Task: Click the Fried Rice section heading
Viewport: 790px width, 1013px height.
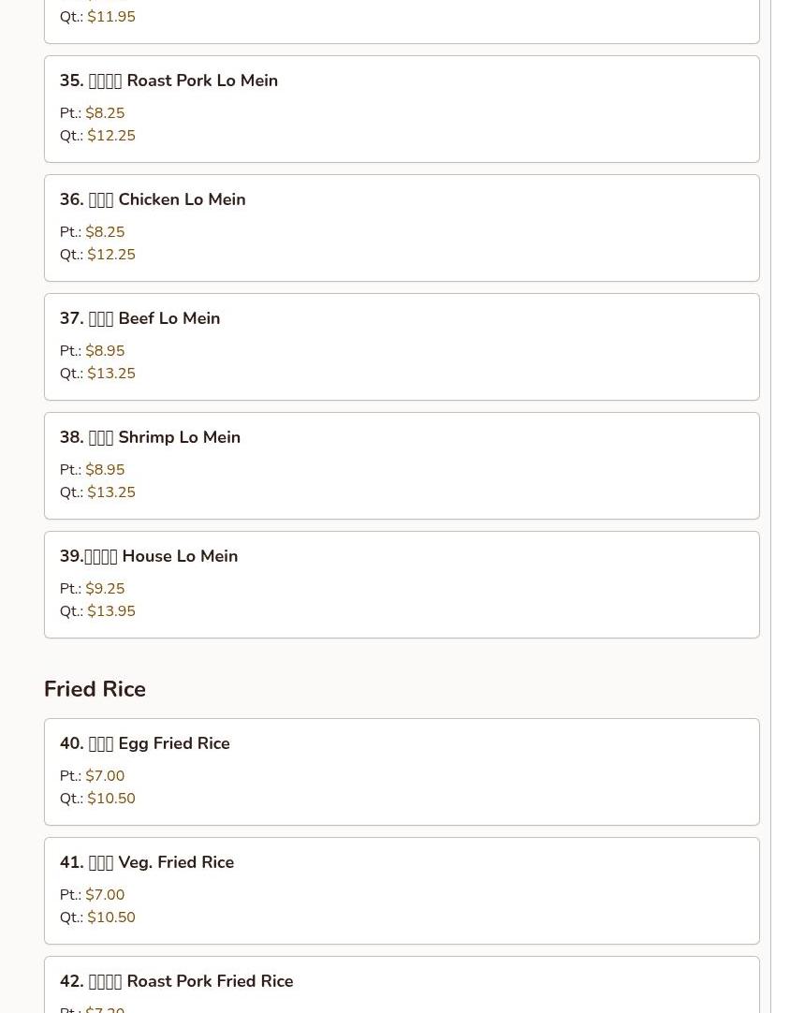Action: (x=95, y=689)
